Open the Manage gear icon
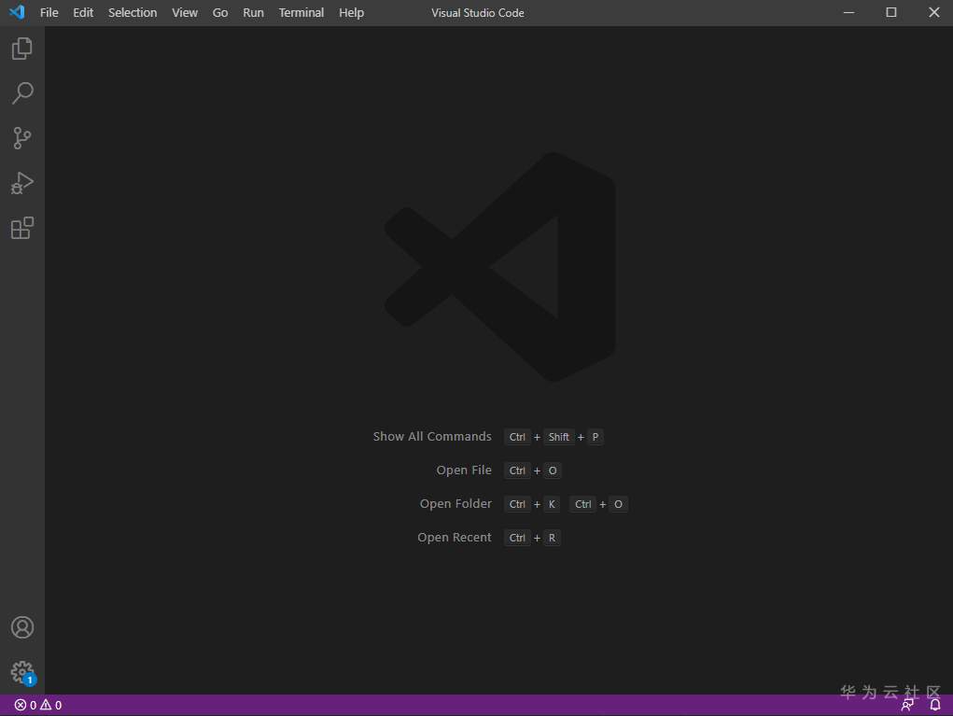 click(x=22, y=672)
